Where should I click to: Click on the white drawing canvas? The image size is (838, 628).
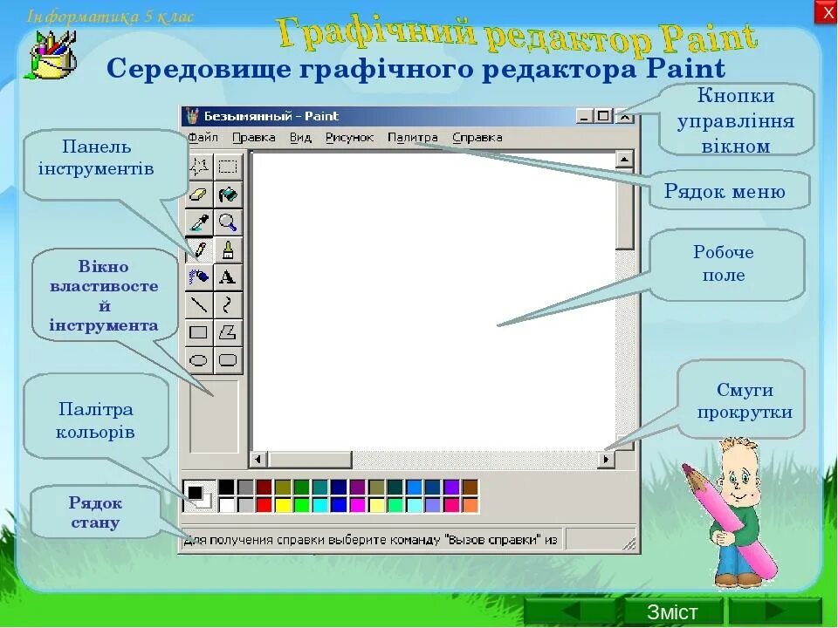[x=434, y=301]
